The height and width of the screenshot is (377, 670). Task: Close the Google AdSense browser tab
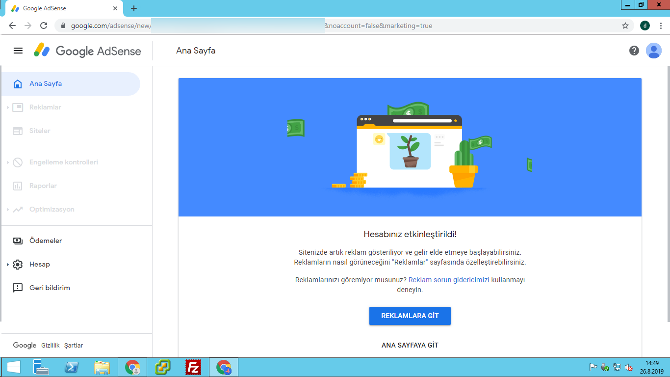(115, 8)
